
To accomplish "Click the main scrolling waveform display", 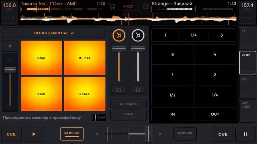I will [128, 19].
